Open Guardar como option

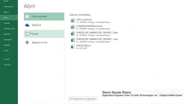point(9,29)
